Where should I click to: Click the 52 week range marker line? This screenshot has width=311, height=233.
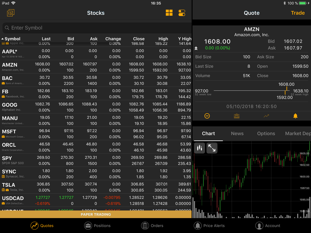click(x=252, y=91)
